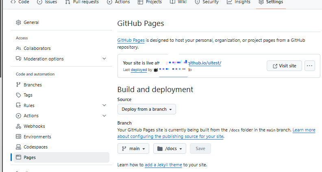Click the Insights graph icon in top nav
Image resolution: width=322 pixels, height=172 pixels.
point(229,2)
